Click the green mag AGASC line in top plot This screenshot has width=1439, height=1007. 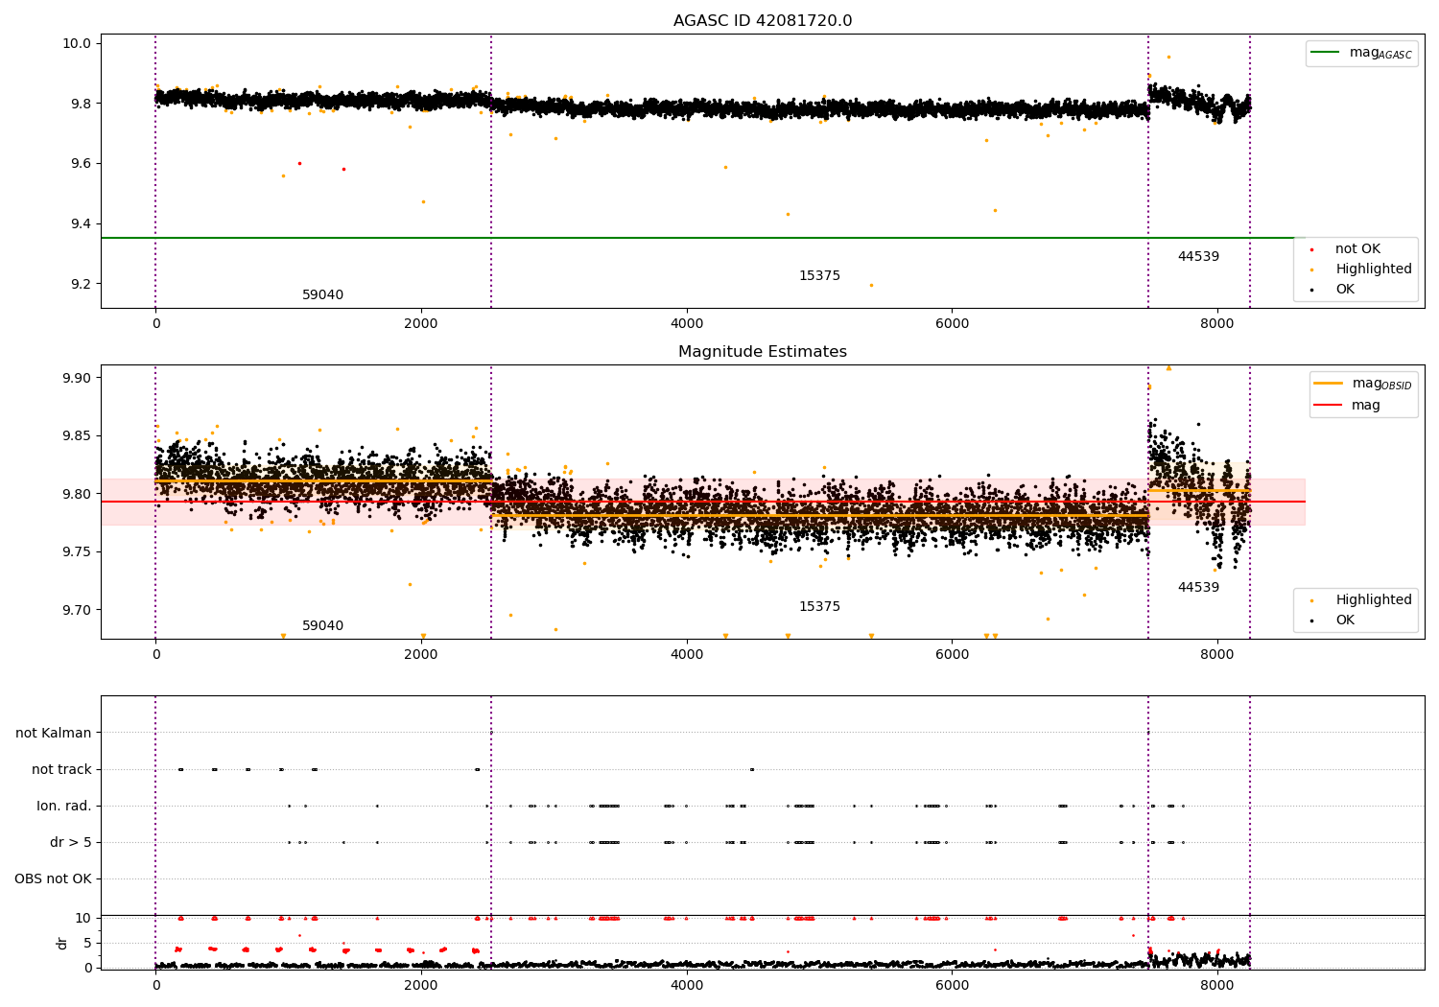coord(703,238)
